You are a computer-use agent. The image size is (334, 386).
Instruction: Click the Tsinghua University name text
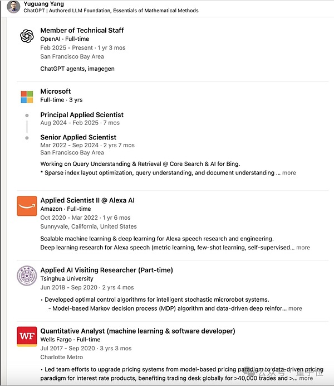(67, 278)
